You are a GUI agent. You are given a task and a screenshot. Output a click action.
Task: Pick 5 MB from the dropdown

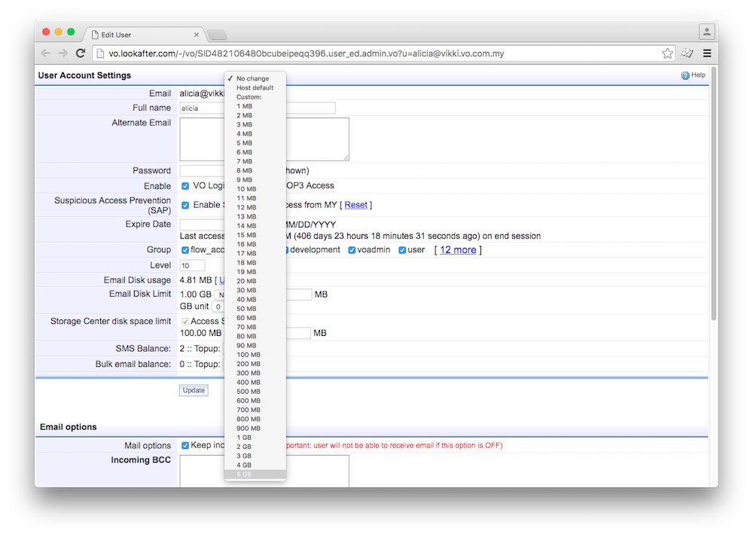point(255,142)
